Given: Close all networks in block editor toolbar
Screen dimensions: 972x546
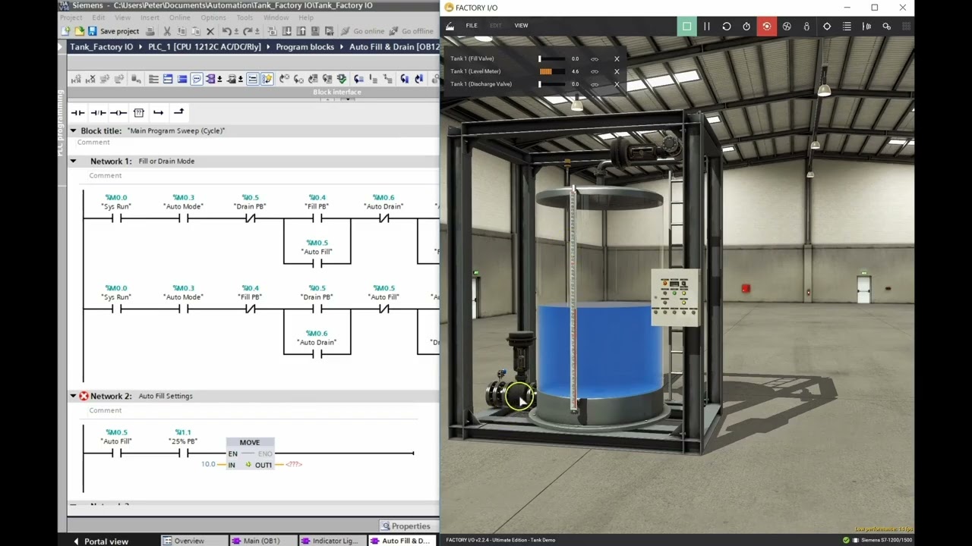Looking at the screenshot, I should (x=181, y=79).
